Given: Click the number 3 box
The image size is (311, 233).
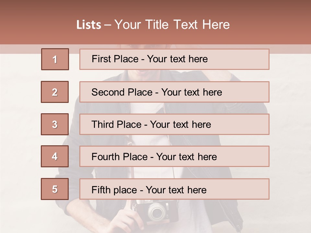Looking at the screenshot, I should (x=55, y=124).
